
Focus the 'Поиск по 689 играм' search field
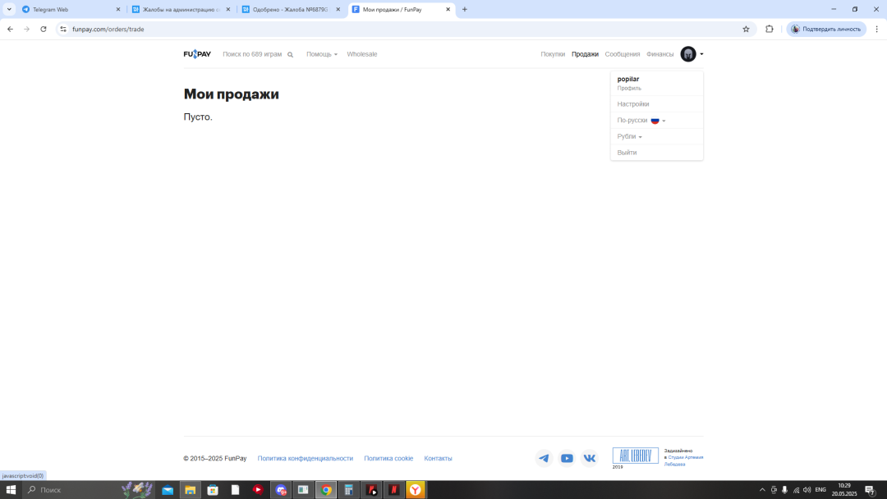(252, 54)
